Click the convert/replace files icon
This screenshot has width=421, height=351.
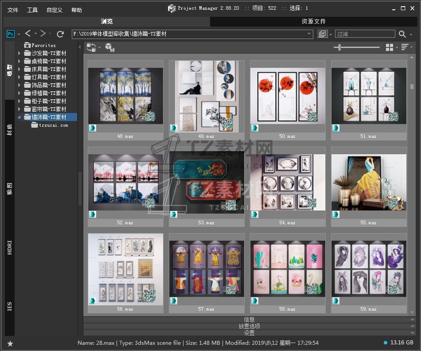pos(91,47)
